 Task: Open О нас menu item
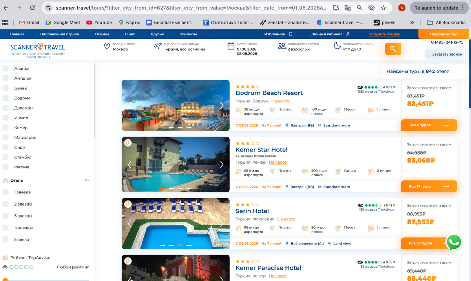130,34
